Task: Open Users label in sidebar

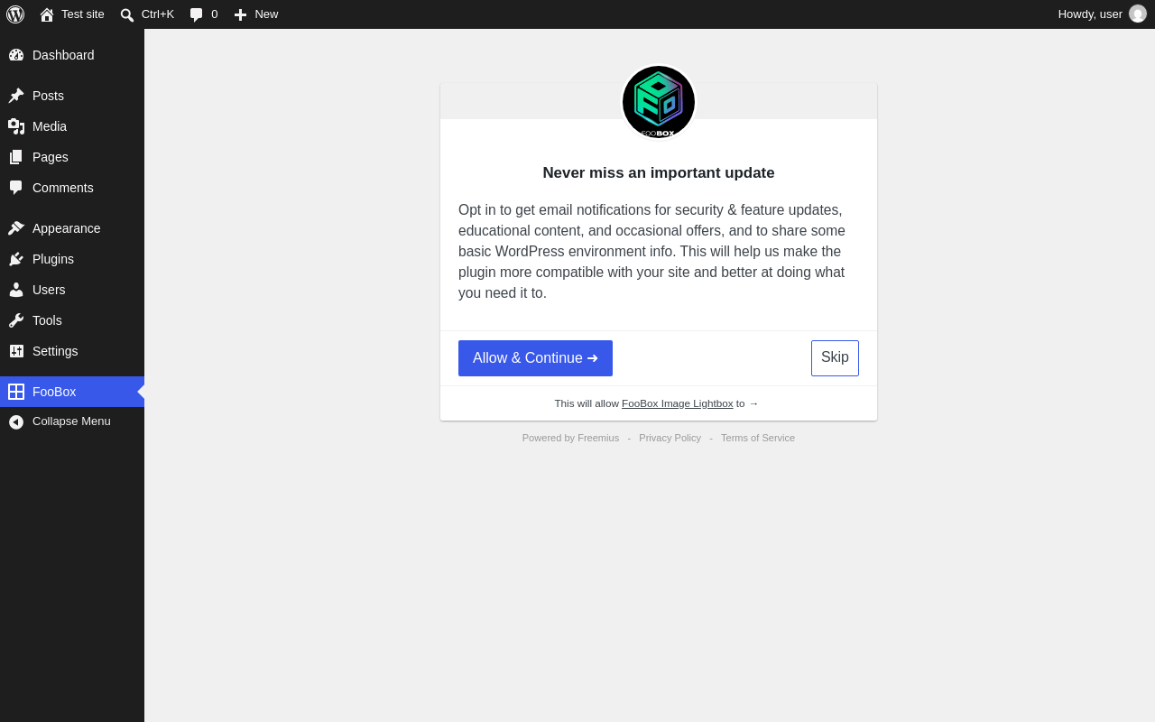Action: pos(49,290)
